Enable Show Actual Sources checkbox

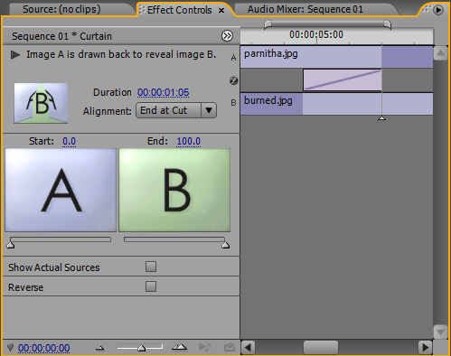click(x=151, y=267)
